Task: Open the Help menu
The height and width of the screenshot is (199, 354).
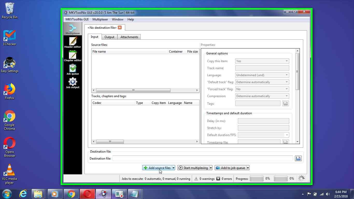Action: [131, 19]
